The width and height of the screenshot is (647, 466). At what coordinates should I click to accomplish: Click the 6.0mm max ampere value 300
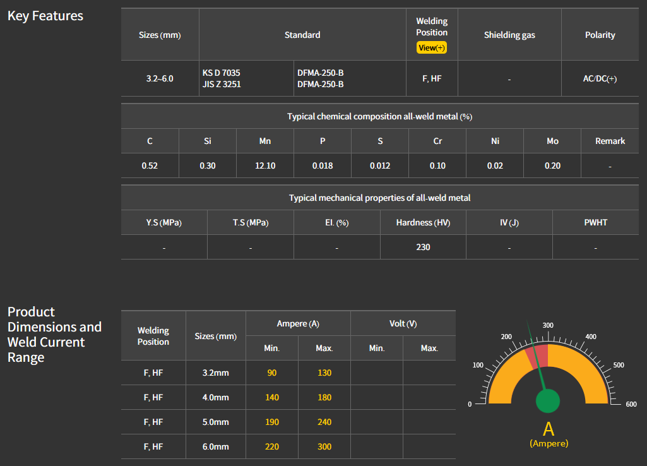click(324, 446)
